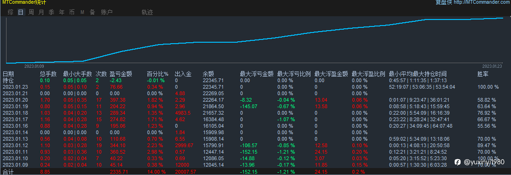Switch to the 币 symbol tab
Viewport: 511px width, 175px height.
(72, 13)
